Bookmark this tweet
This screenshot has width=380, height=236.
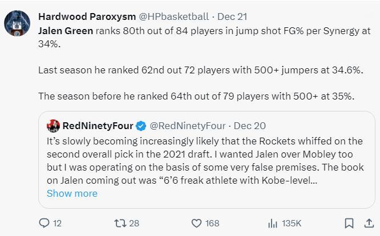click(349, 223)
